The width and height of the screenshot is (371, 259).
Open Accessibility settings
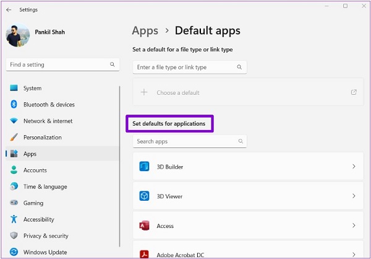click(62, 219)
